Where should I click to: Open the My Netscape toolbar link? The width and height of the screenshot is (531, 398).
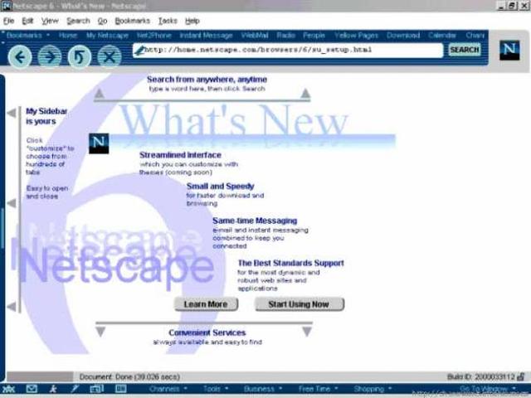tap(107, 35)
